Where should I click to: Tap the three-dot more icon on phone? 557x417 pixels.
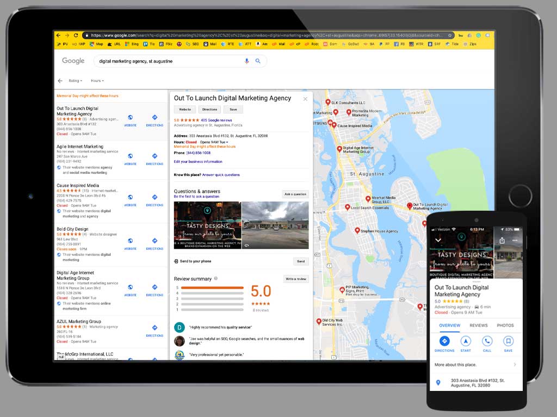click(515, 241)
